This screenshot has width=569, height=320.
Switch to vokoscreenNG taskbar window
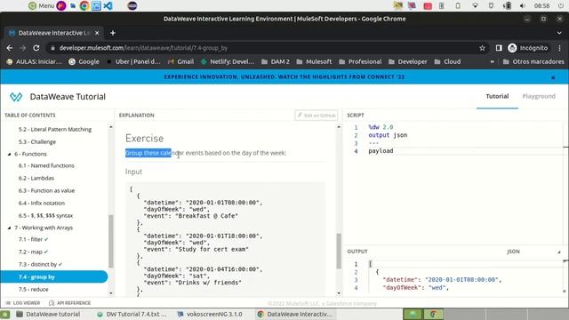click(210, 314)
